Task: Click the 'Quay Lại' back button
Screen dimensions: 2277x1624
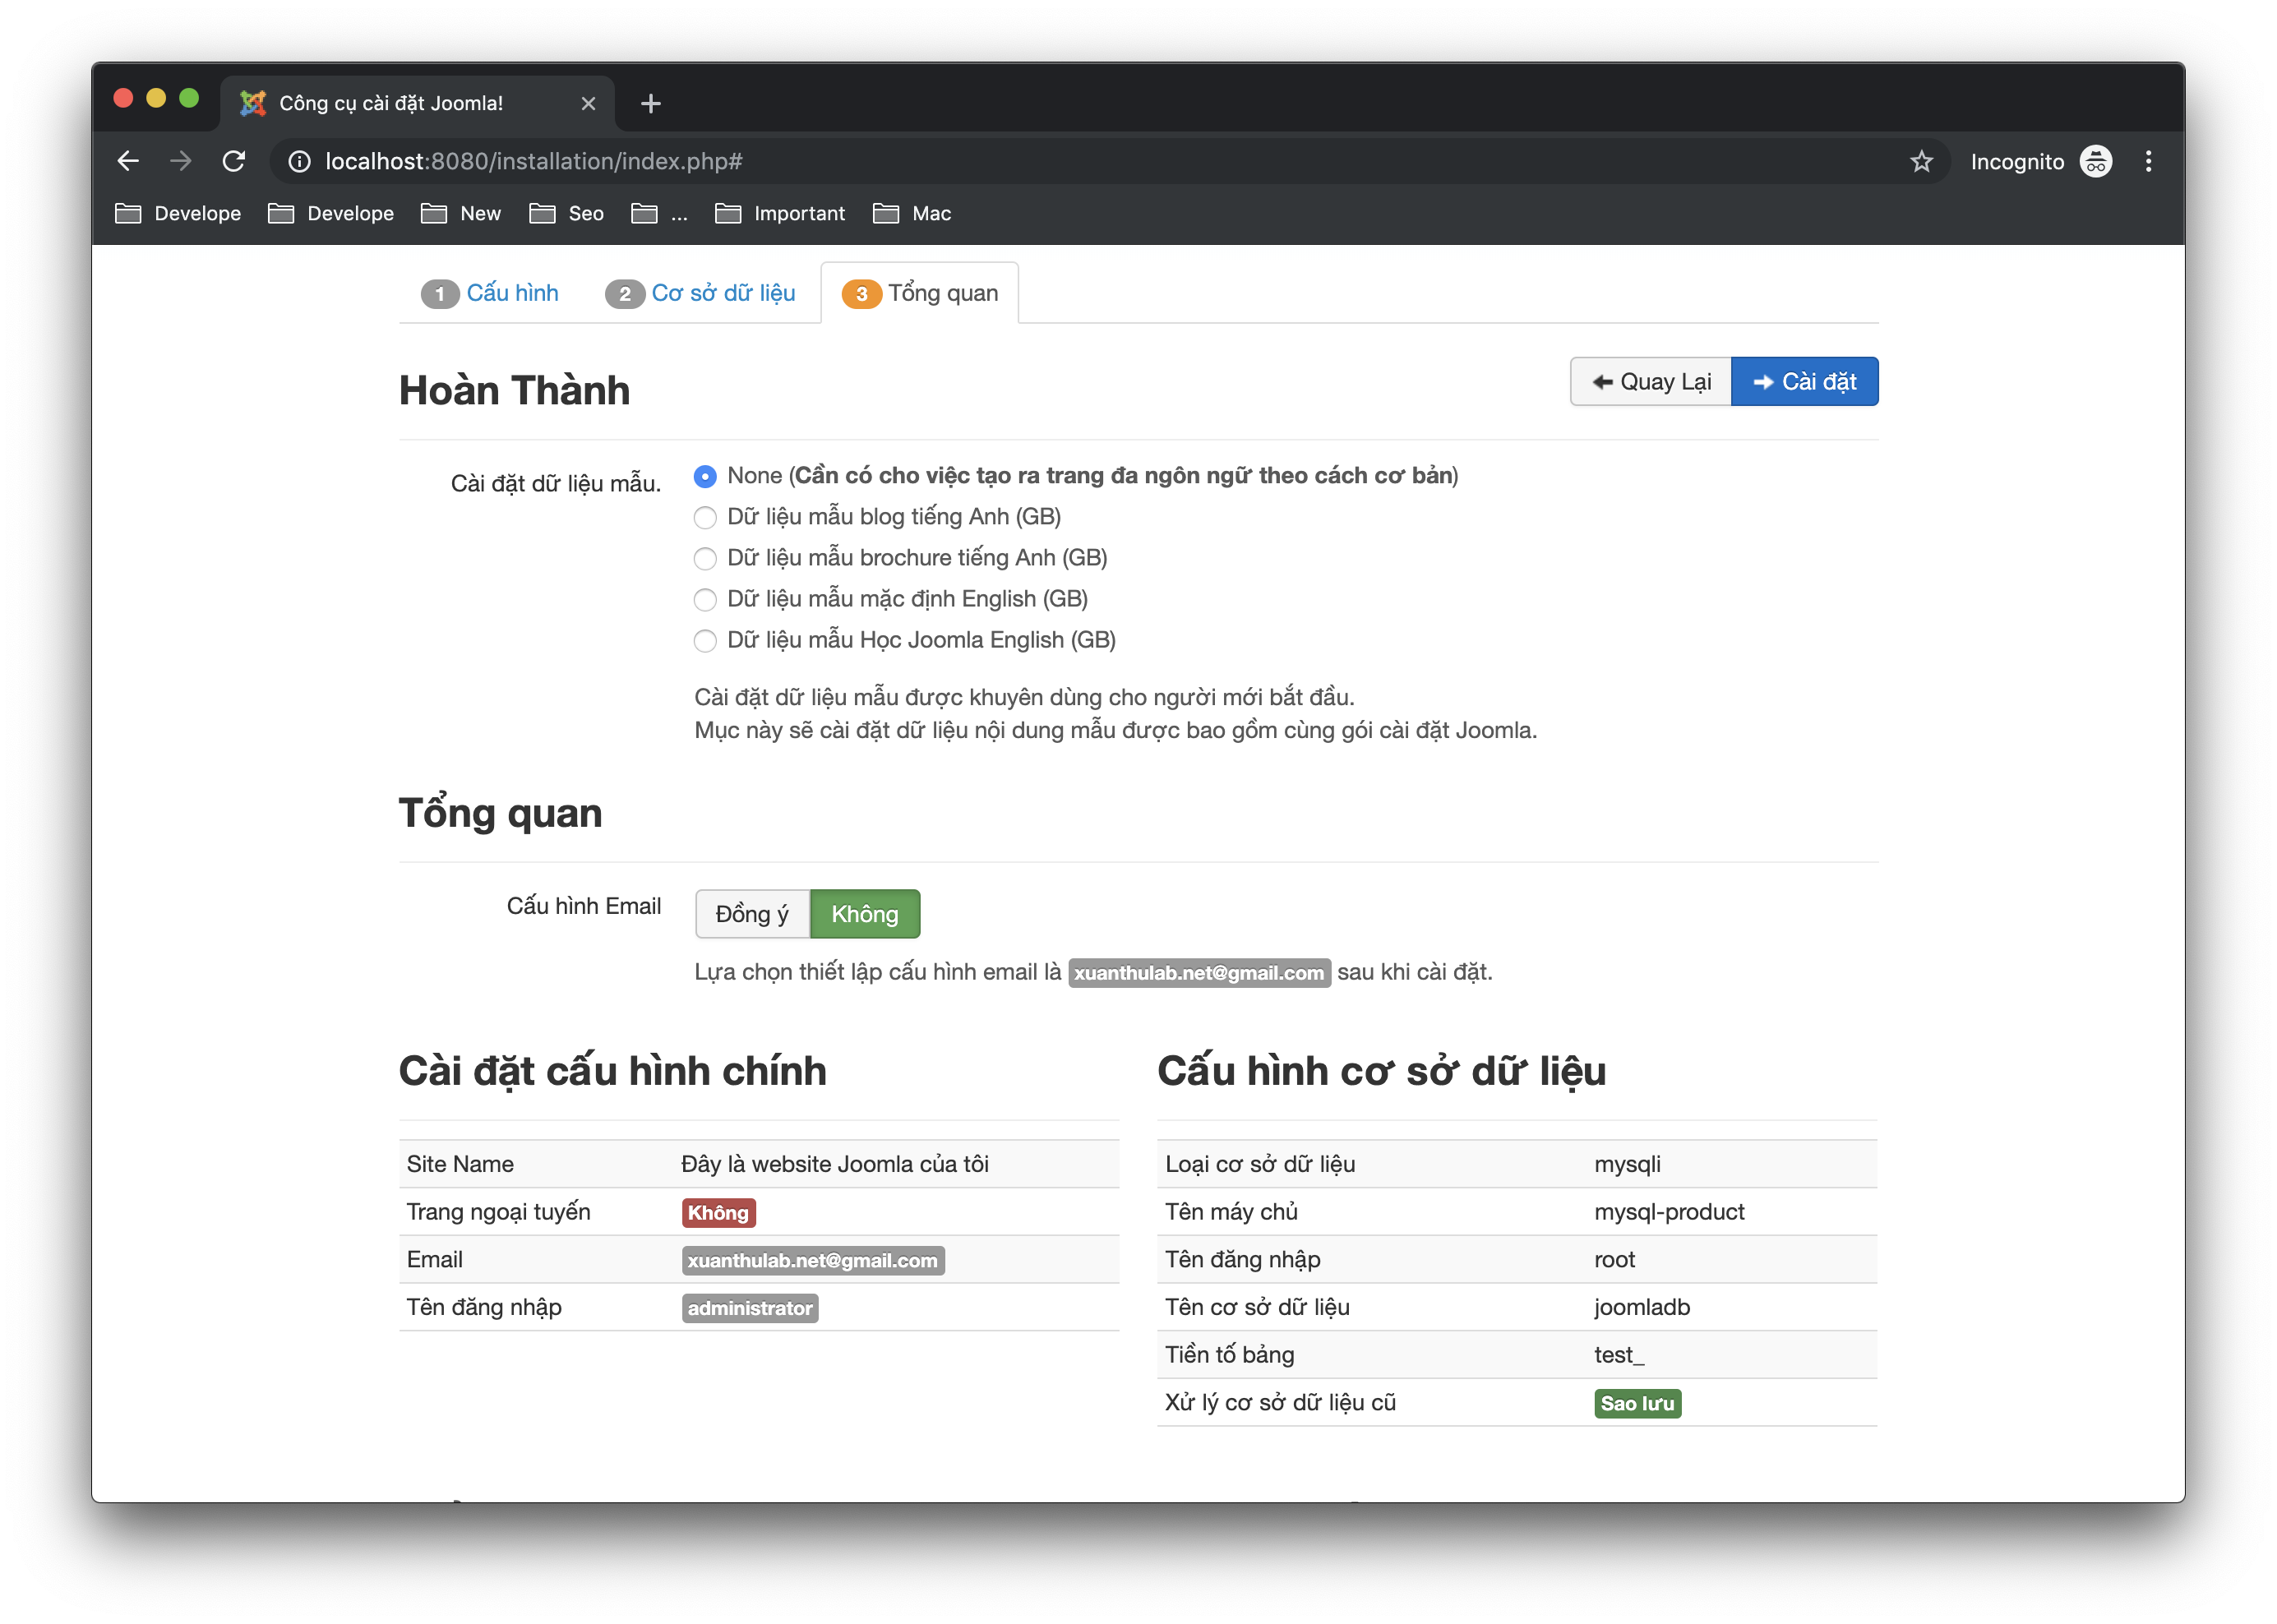Action: tap(1650, 381)
